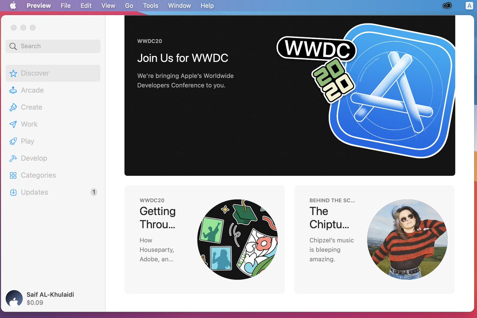The height and width of the screenshot is (318, 477).
Task: Click the graduation cap illustration thumbnail
Action: point(238,239)
